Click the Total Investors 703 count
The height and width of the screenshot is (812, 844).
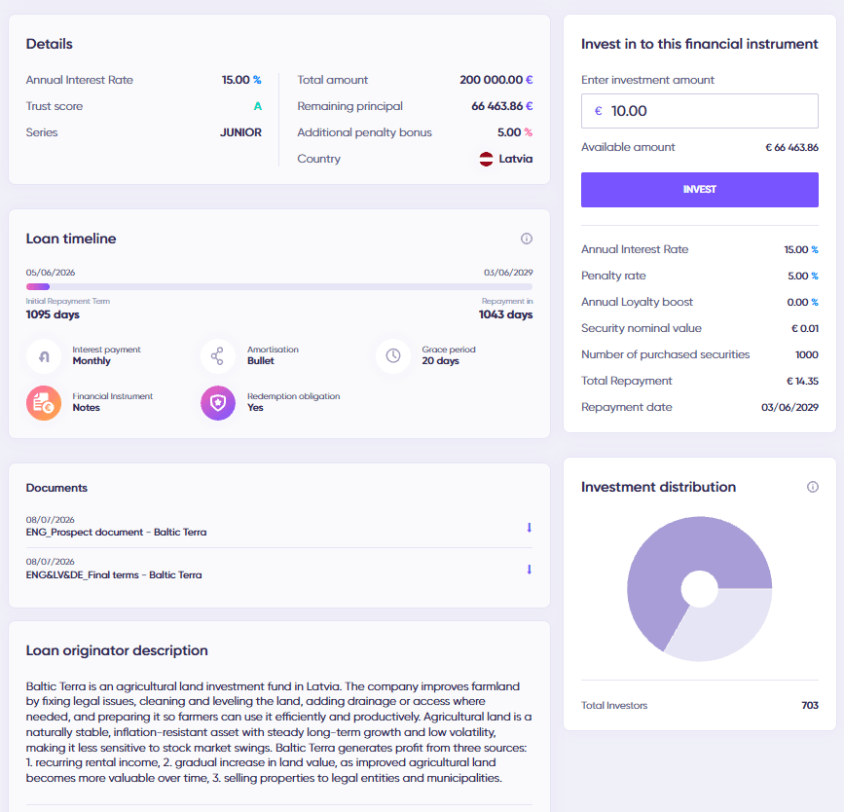point(810,705)
